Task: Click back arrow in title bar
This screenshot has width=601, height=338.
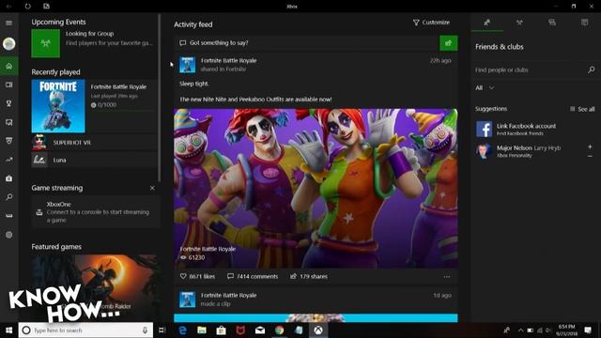Action: (x=8, y=7)
